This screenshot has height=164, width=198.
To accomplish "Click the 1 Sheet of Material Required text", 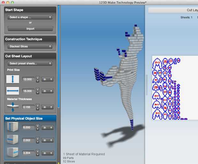I will [x=84, y=154].
